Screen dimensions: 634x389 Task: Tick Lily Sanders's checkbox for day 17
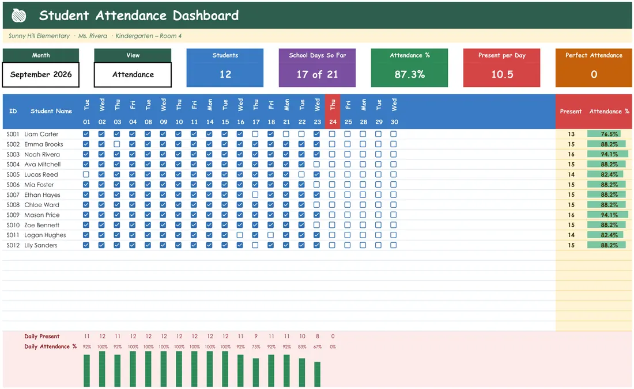[255, 245]
